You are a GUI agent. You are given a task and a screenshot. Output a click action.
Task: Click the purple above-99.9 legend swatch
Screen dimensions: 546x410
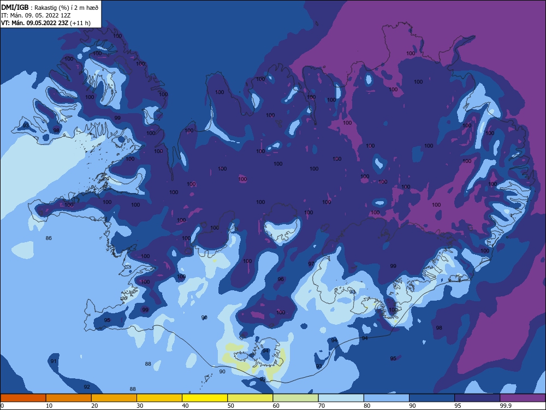tap(523, 398)
